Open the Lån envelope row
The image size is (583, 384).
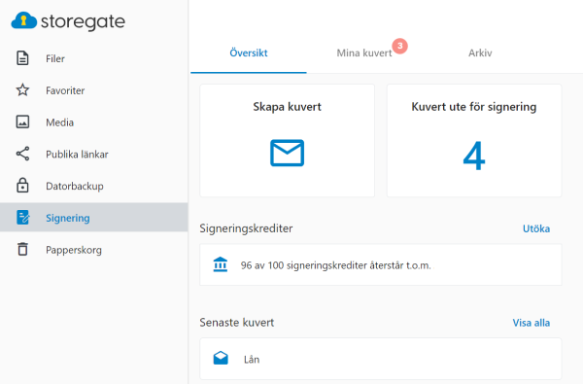(380, 359)
